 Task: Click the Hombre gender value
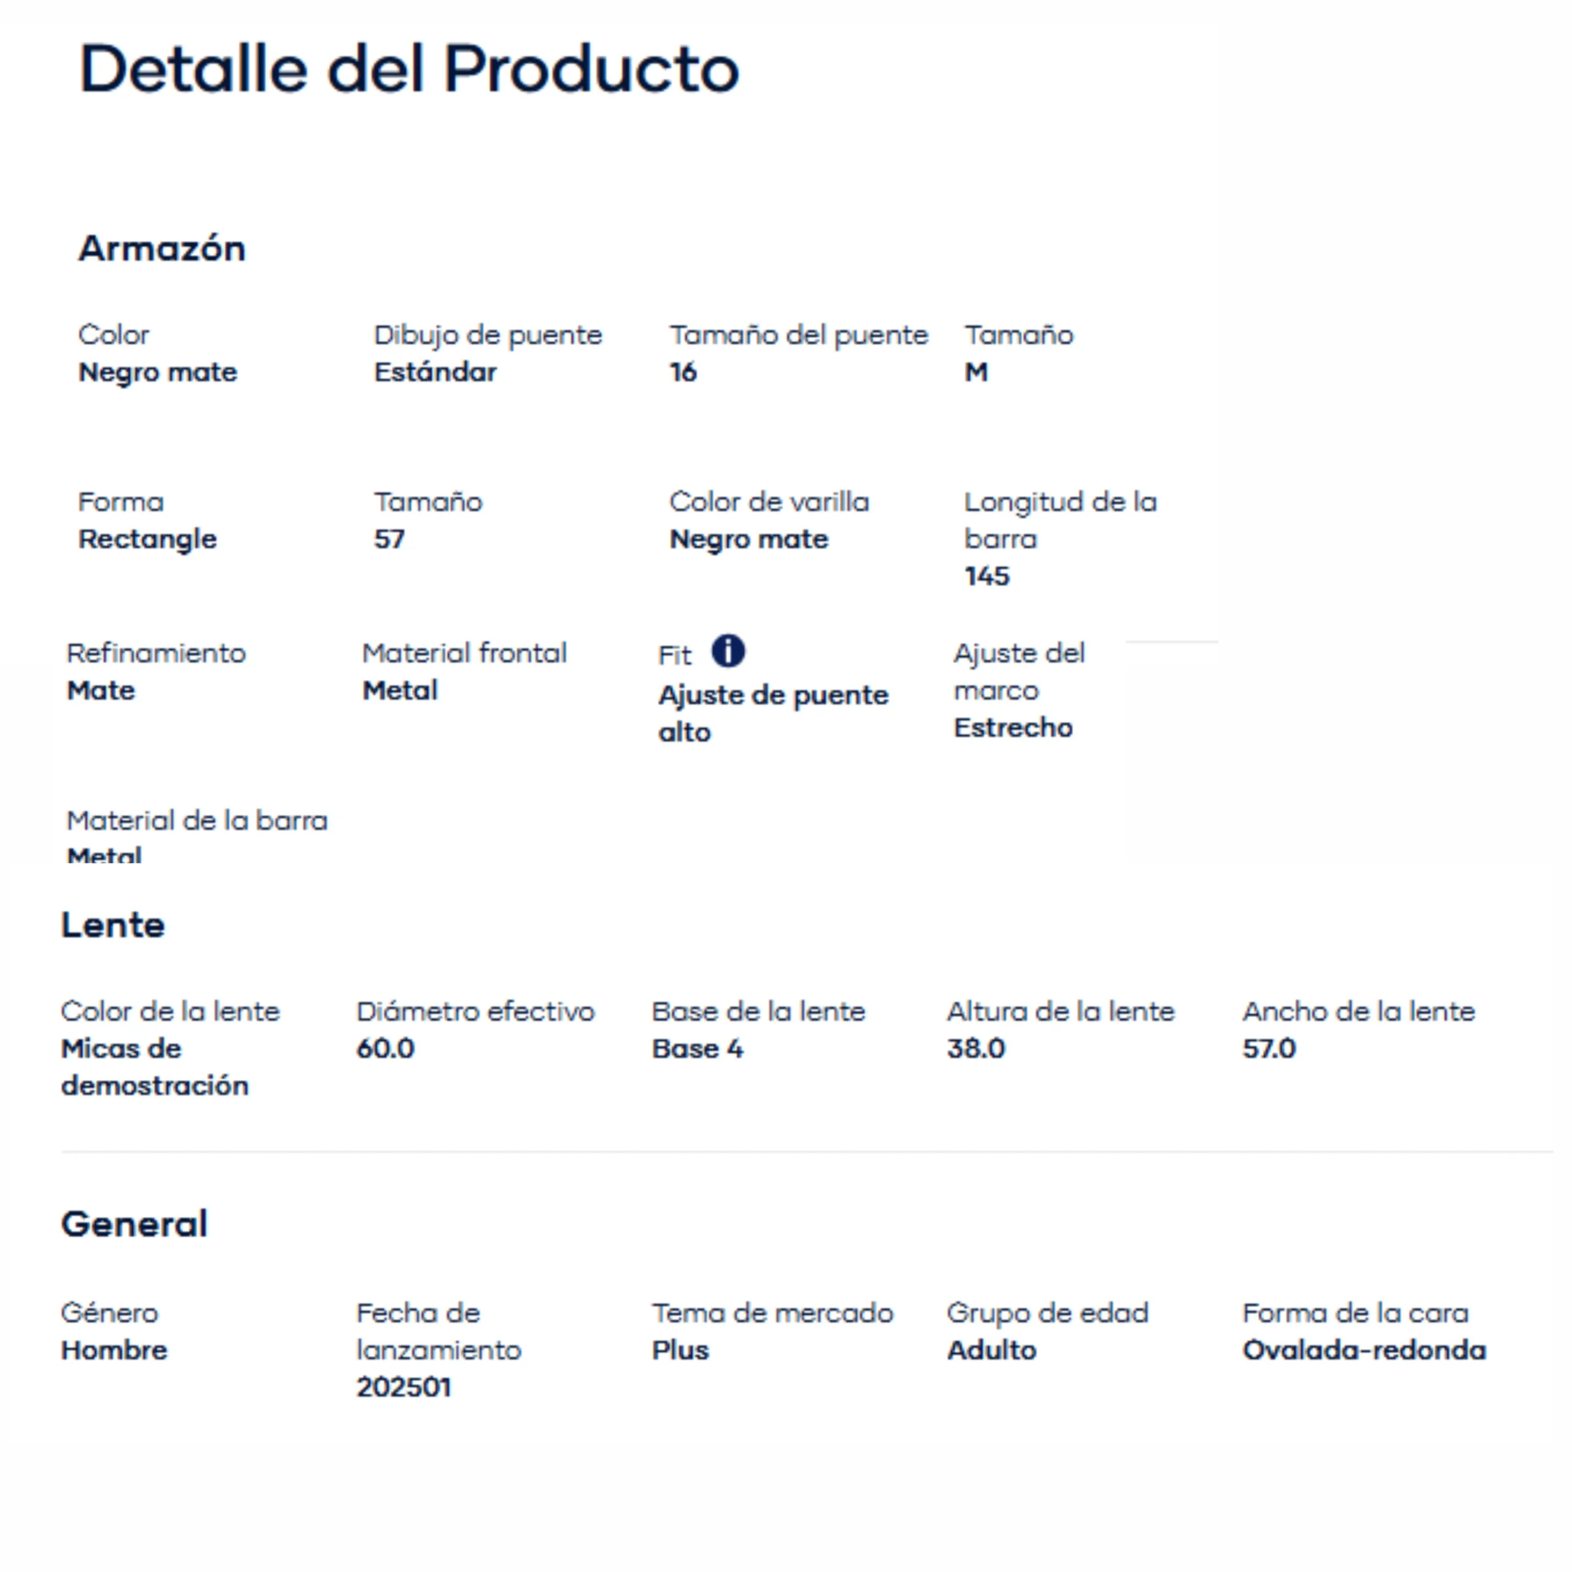click(114, 1351)
